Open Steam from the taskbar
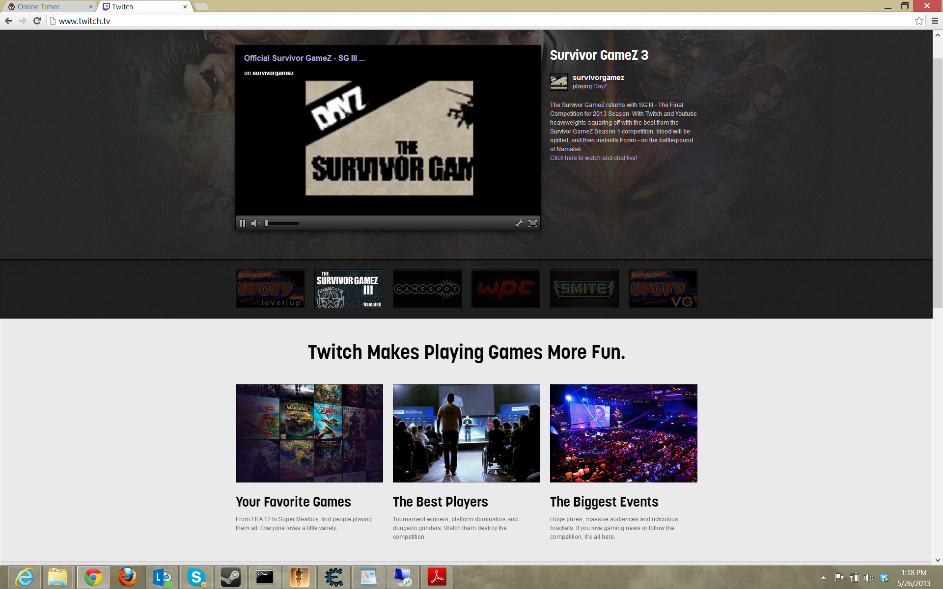 tap(230, 577)
